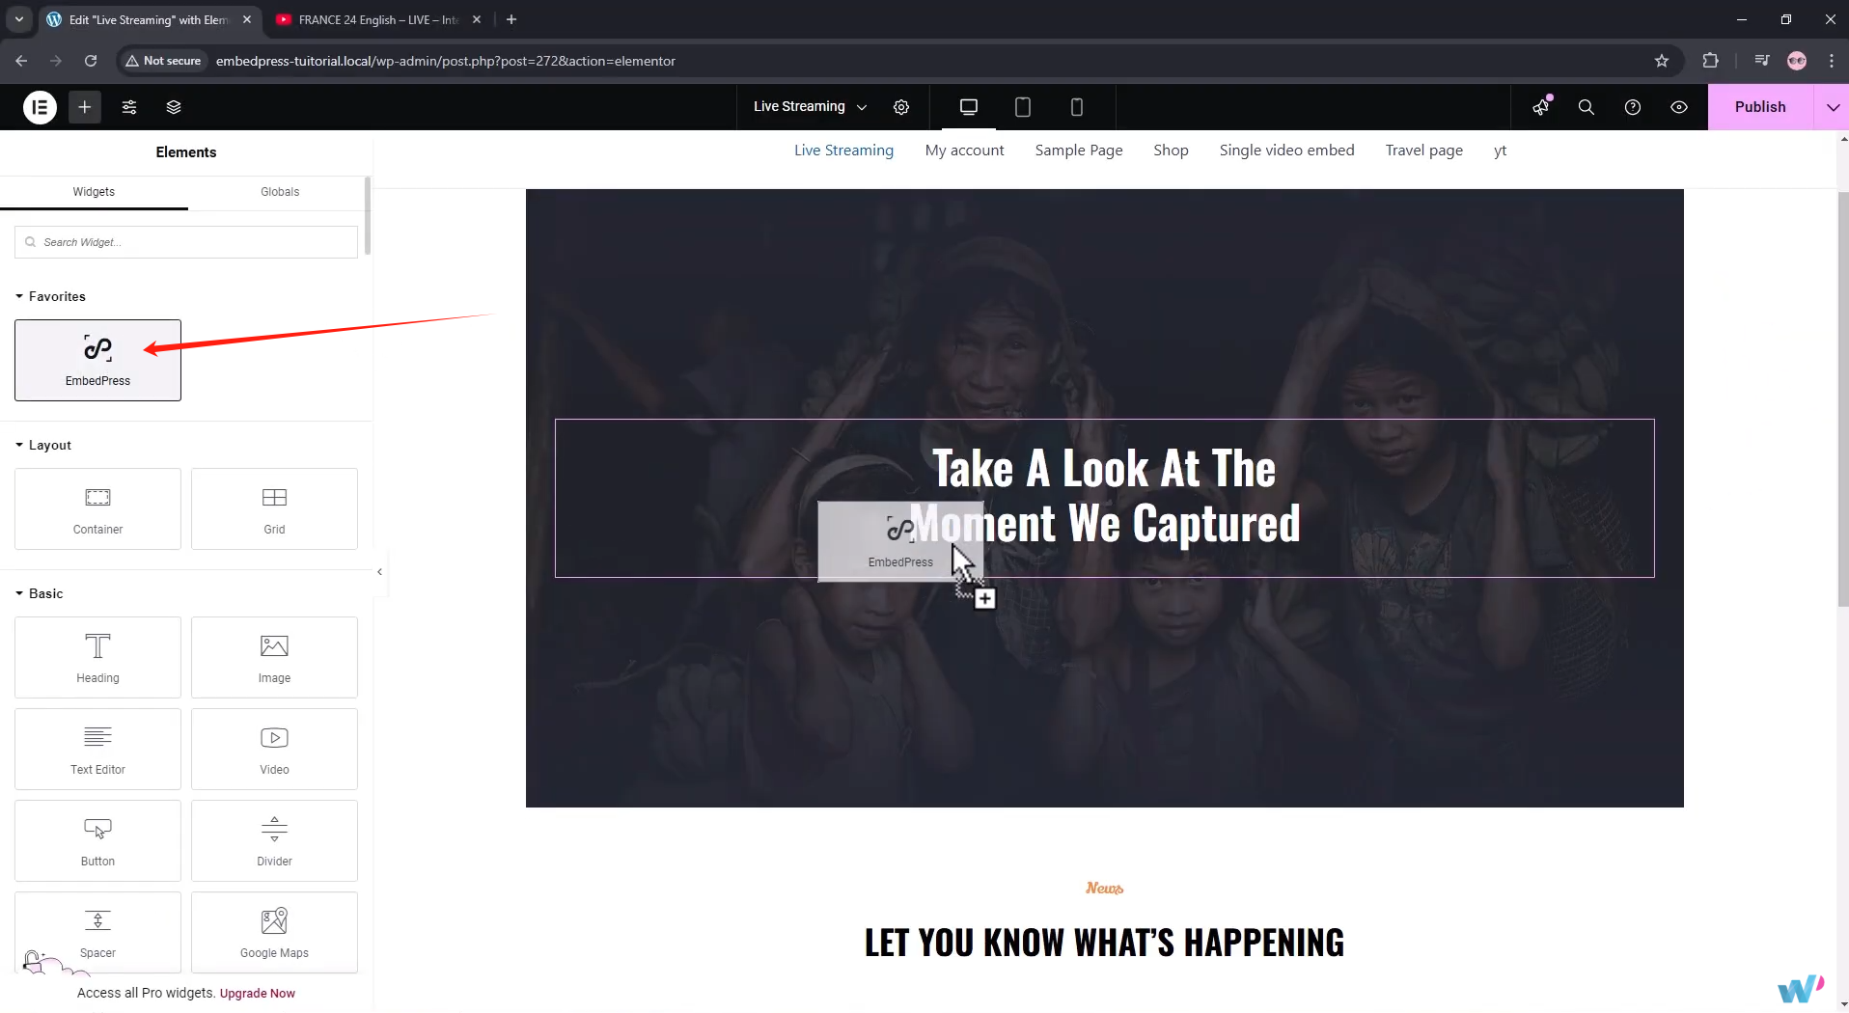Close the Edit Live Streaming tab
Image resolution: width=1849 pixels, height=1013 pixels.
coord(247,19)
